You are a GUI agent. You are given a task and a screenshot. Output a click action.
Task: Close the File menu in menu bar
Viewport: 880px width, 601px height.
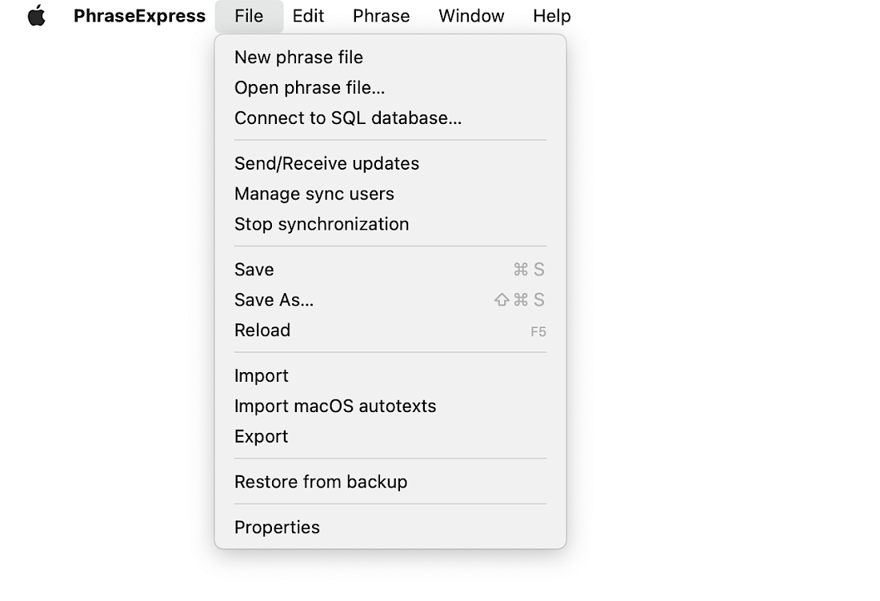[249, 16]
